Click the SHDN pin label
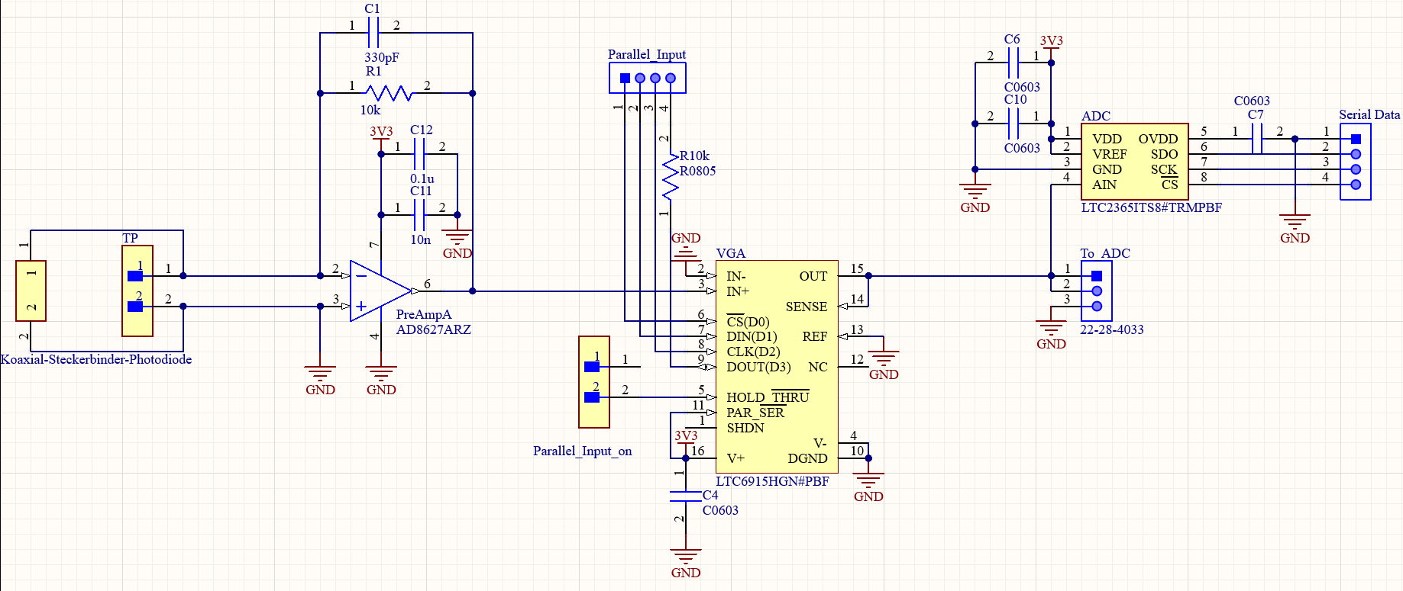The width and height of the screenshot is (1403, 591). coord(745,428)
